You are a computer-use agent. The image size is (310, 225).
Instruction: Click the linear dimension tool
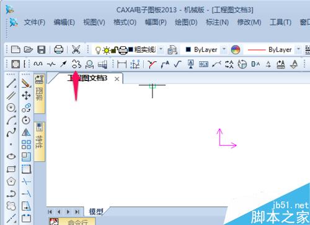(x=122, y=64)
